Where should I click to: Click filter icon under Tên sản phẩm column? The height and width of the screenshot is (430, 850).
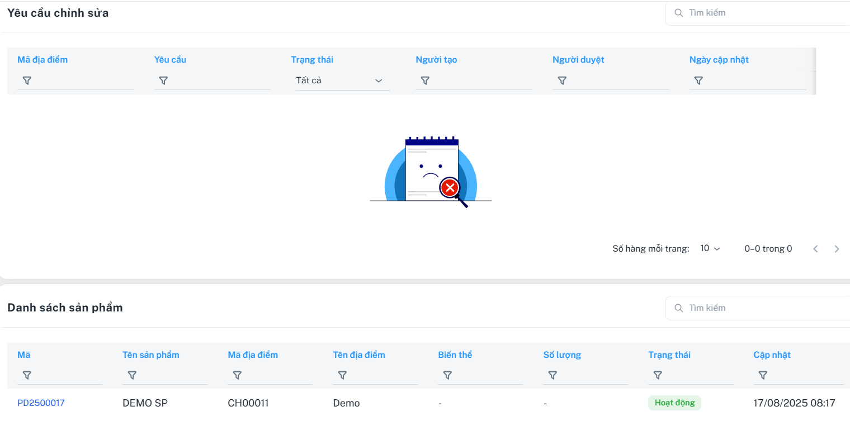pyautogui.click(x=132, y=375)
